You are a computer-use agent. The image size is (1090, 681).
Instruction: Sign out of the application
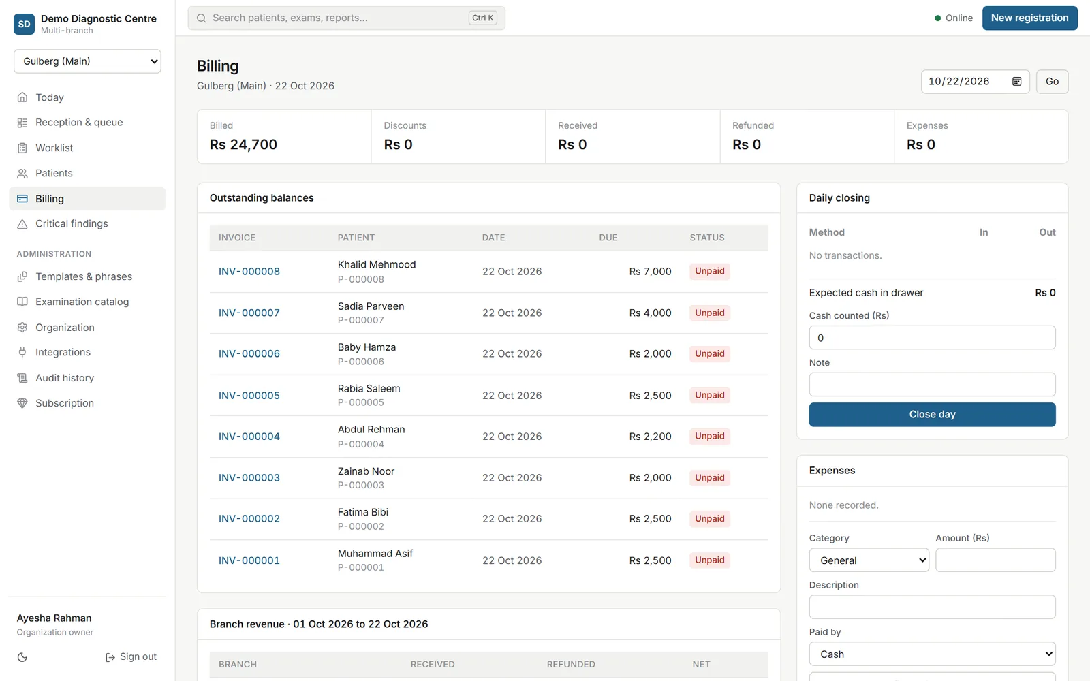pyautogui.click(x=131, y=657)
